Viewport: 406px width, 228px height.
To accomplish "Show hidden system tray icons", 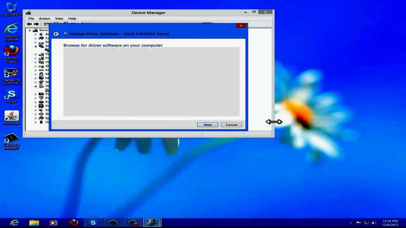I will 351,223.
